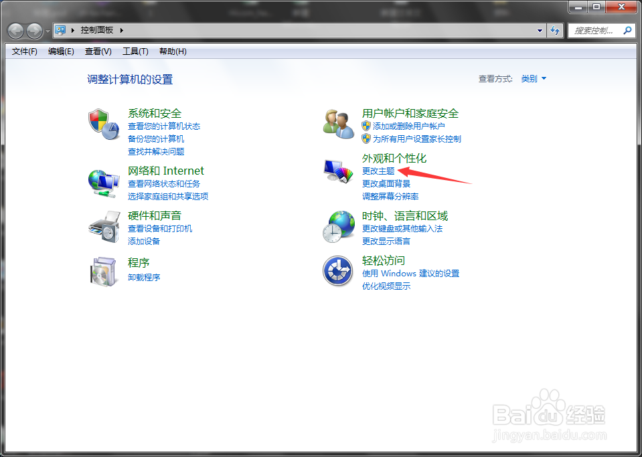
Task: Click the 程序 package icon
Action: [x=104, y=270]
